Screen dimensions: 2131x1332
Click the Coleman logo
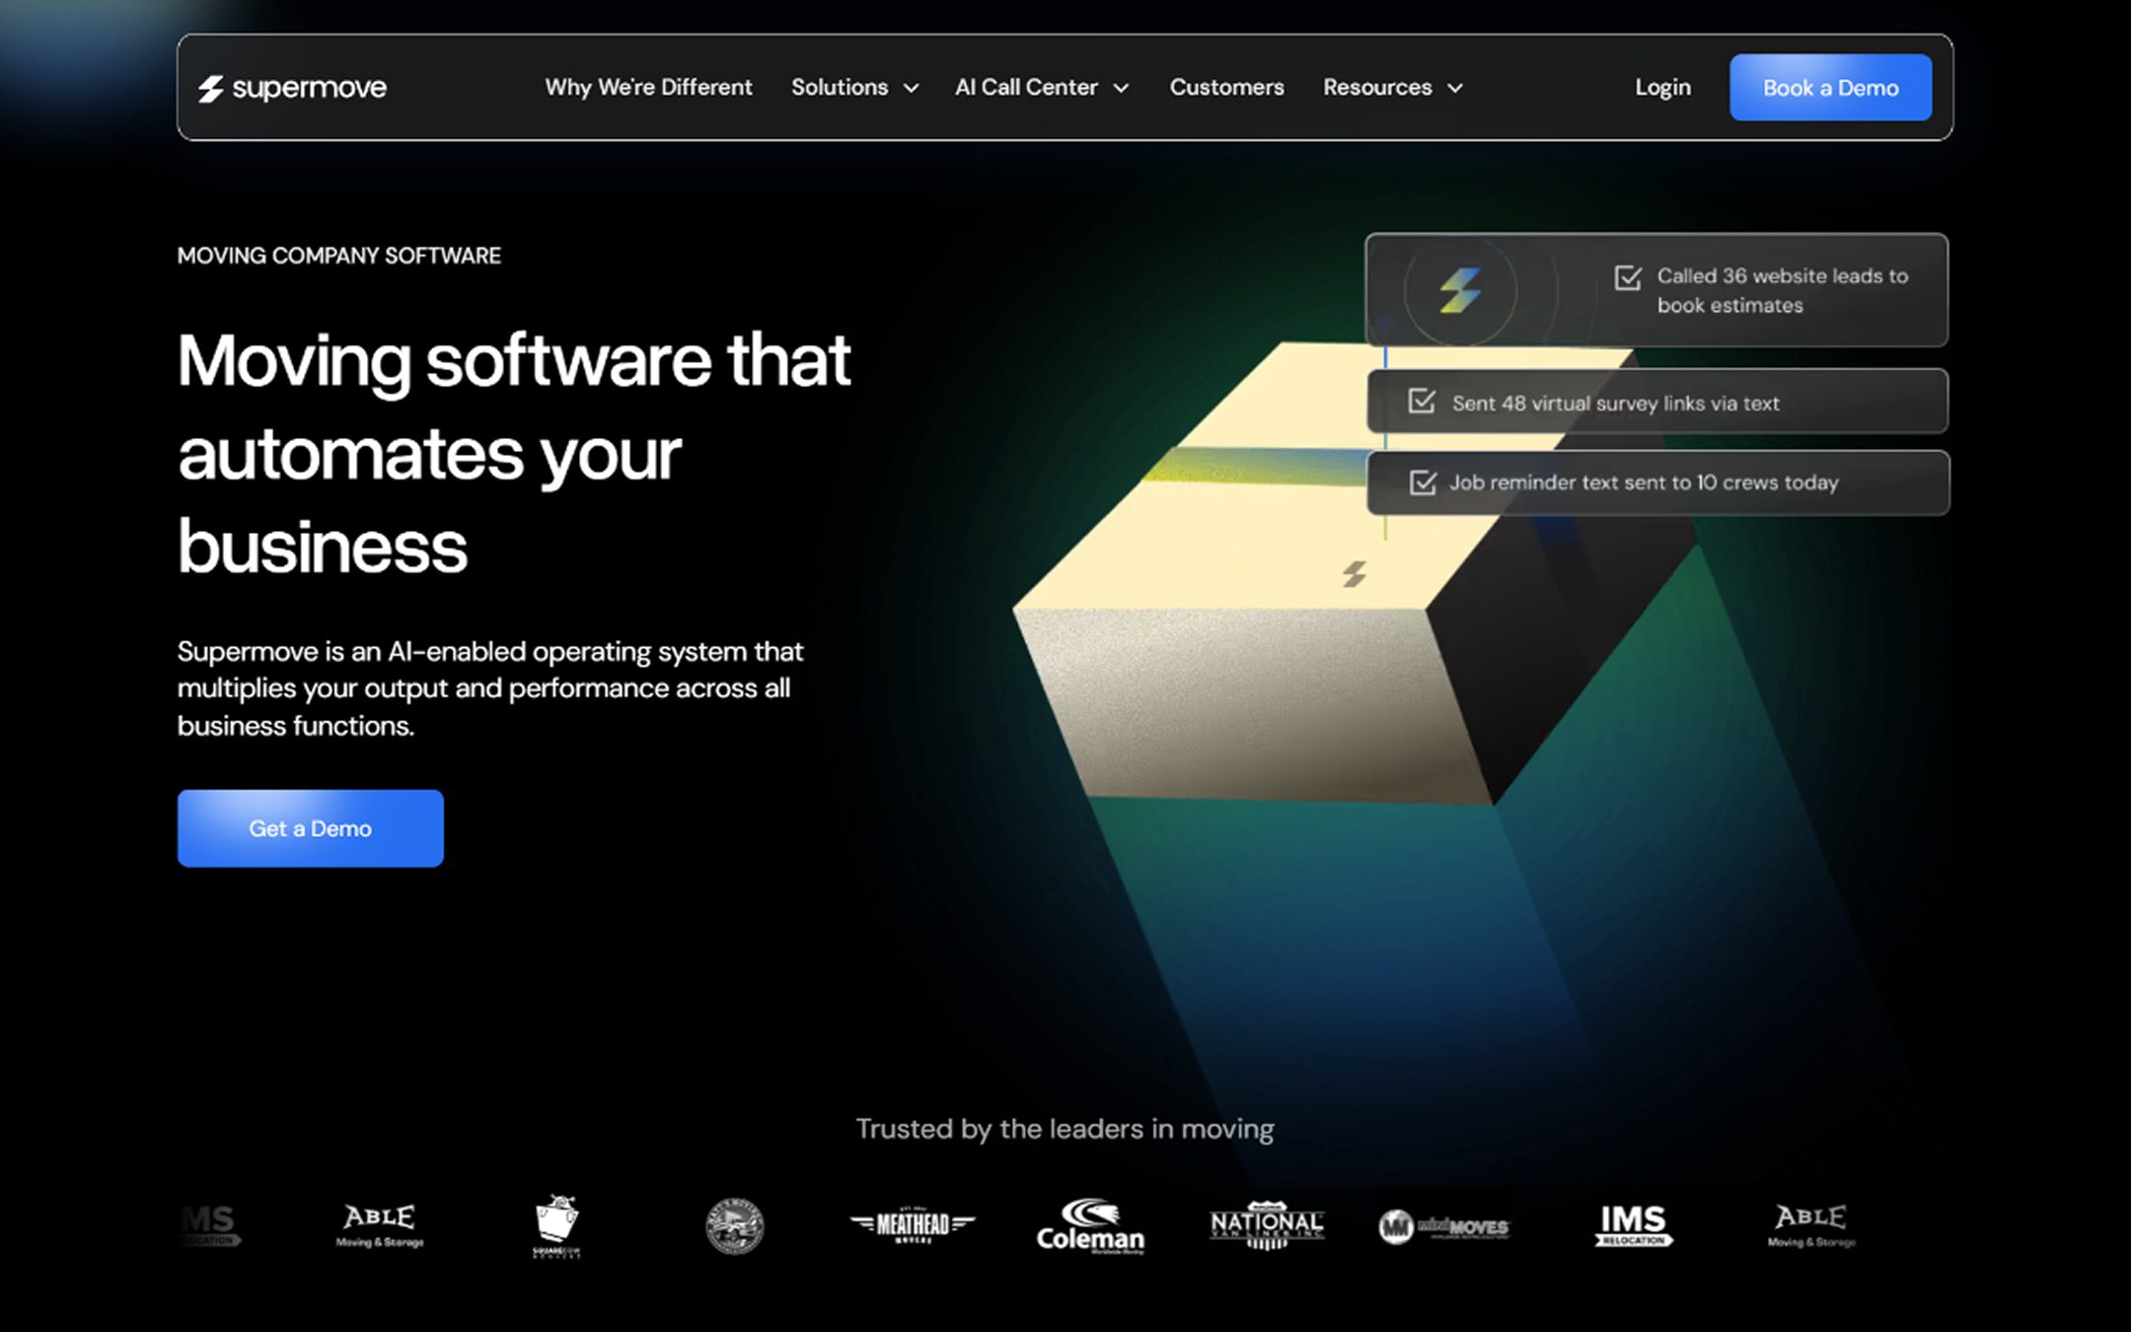pos(1090,1226)
